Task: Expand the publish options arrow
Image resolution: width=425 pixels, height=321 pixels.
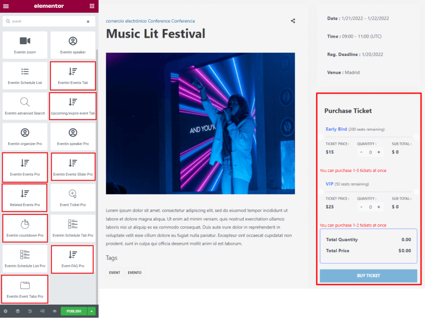Action: [91, 311]
